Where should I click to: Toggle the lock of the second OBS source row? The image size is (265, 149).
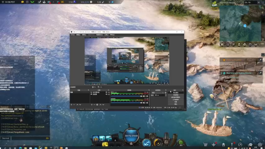tap(109, 94)
